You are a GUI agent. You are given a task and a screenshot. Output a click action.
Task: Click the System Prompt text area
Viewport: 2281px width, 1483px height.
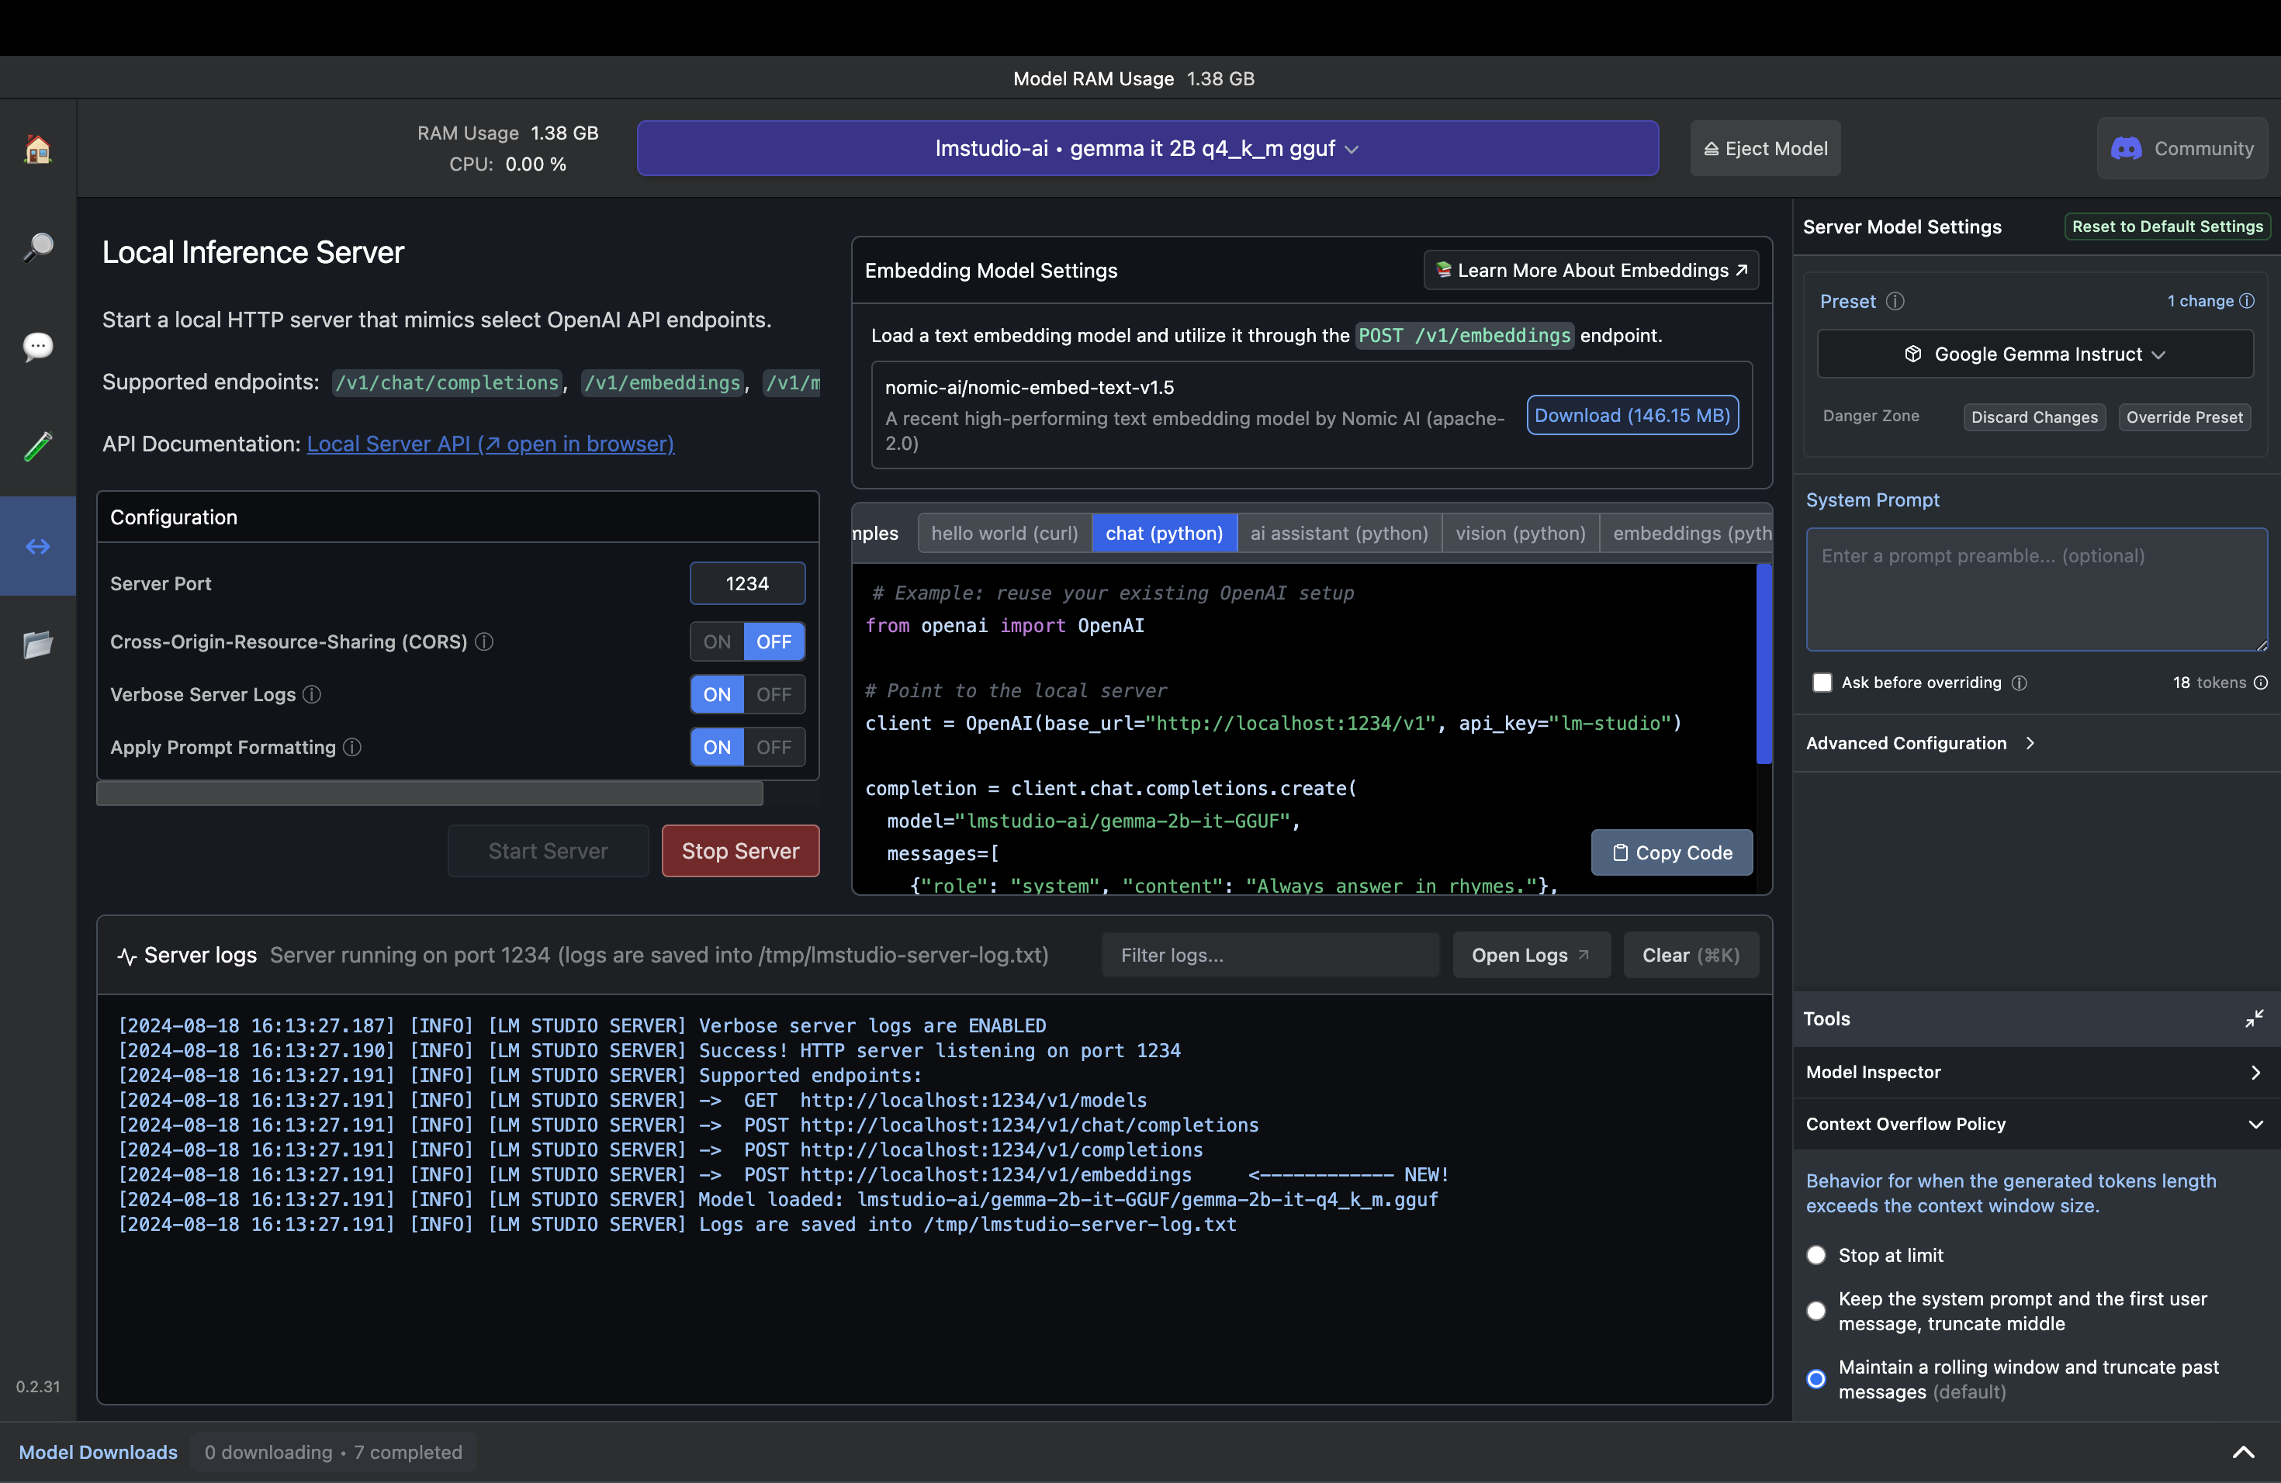coord(2036,589)
